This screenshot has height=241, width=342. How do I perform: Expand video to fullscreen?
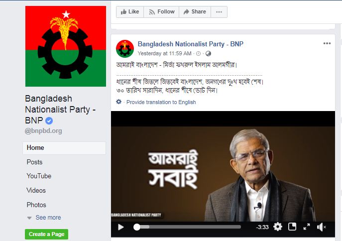307,227
